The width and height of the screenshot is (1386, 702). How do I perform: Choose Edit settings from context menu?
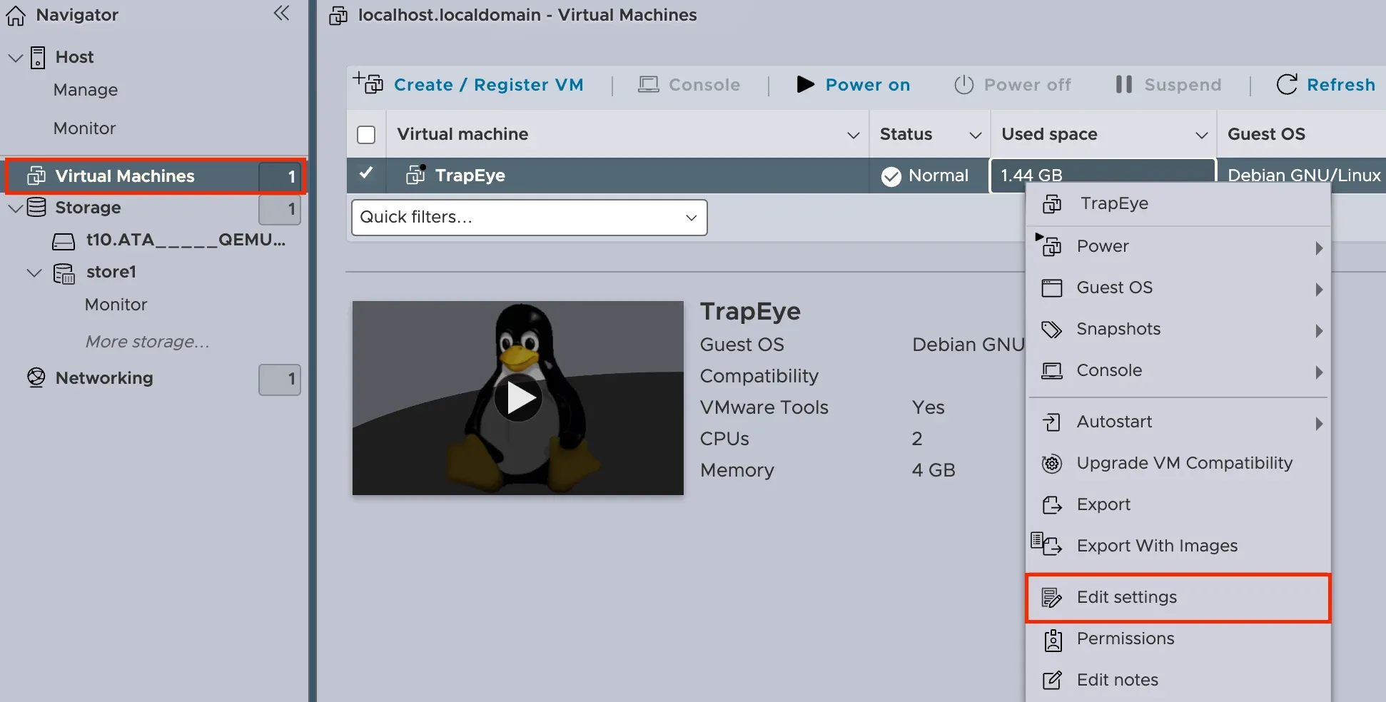1178,597
